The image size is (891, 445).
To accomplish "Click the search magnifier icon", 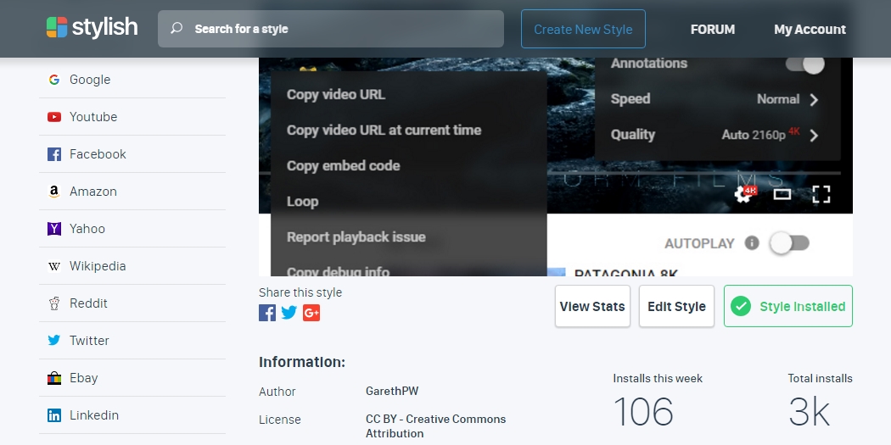I will coord(177,28).
